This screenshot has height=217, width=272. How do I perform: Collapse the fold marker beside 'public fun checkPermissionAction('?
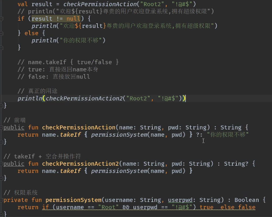(1, 128)
